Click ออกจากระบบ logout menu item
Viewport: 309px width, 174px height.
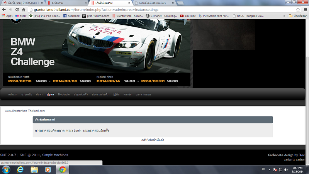click(143, 95)
